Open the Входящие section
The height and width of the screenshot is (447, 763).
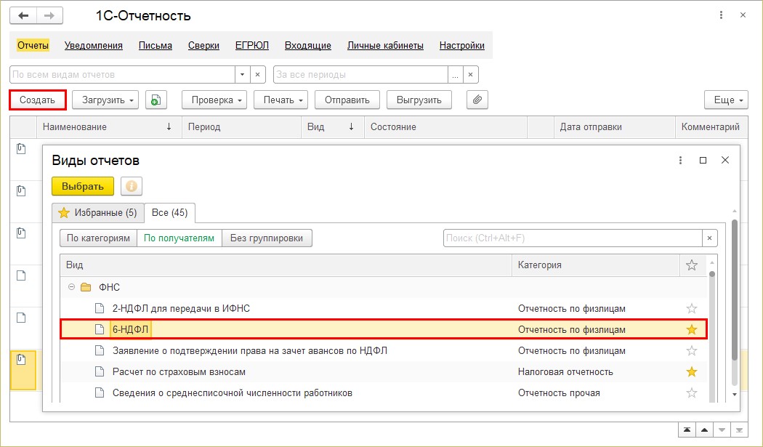pyautogui.click(x=308, y=45)
